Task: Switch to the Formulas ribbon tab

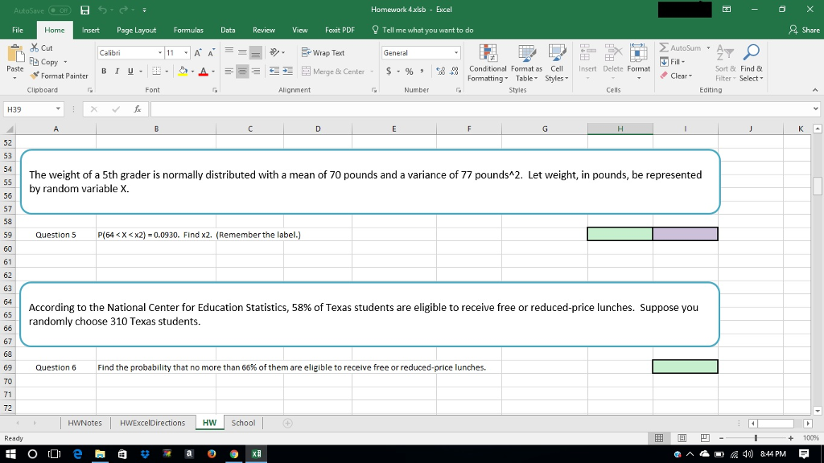Action: point(188,29)
